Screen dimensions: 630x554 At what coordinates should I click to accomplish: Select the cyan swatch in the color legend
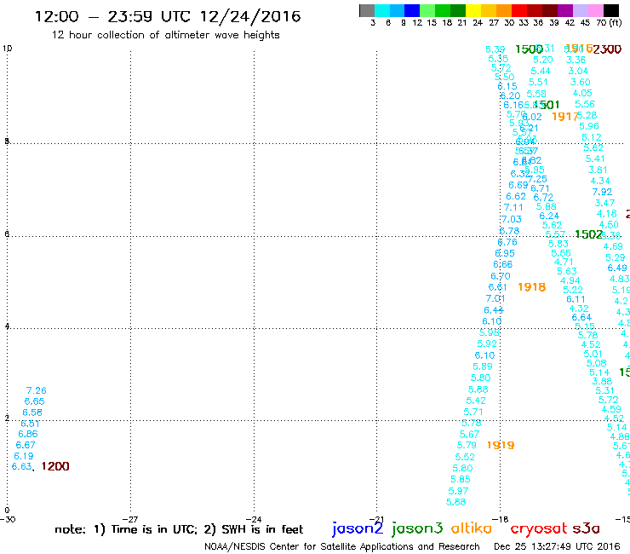pyautogui.click(x=382, y=10)
